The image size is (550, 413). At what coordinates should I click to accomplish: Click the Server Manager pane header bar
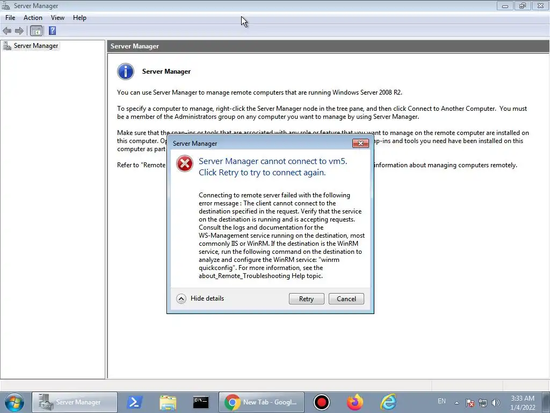(328, 46)
